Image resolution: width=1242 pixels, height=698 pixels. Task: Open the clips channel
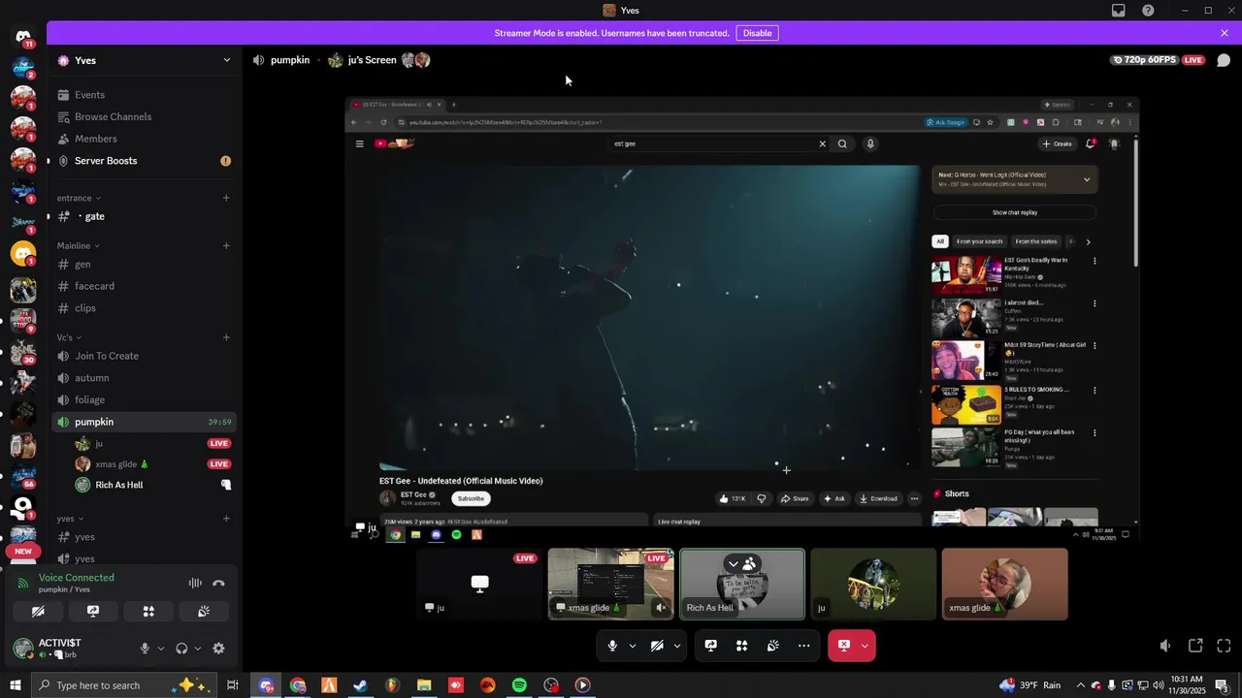pyautogui.click(x=144, y=308)
